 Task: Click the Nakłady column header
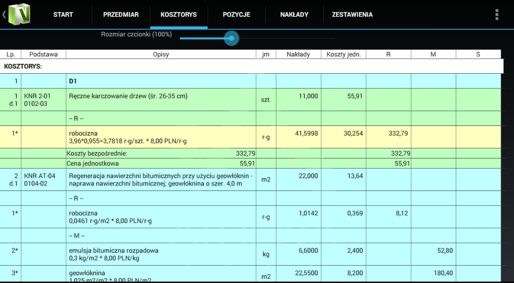point(298,54)
